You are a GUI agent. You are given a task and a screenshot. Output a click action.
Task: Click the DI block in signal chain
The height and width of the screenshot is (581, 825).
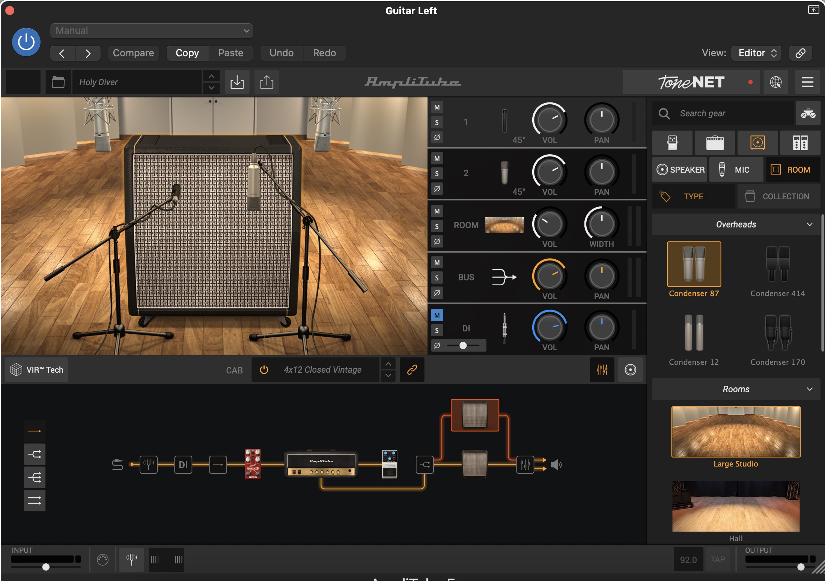tap(183, 465)
